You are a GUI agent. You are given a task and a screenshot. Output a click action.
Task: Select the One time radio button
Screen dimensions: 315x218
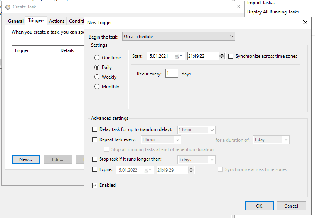point(97,58)
